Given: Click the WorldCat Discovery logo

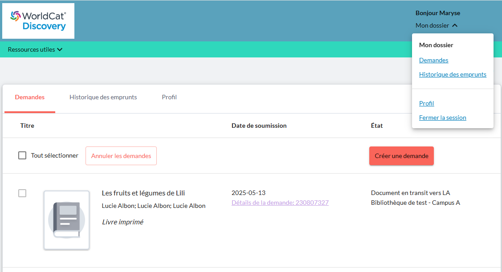Looking at the screenshot, I should 38,21.
